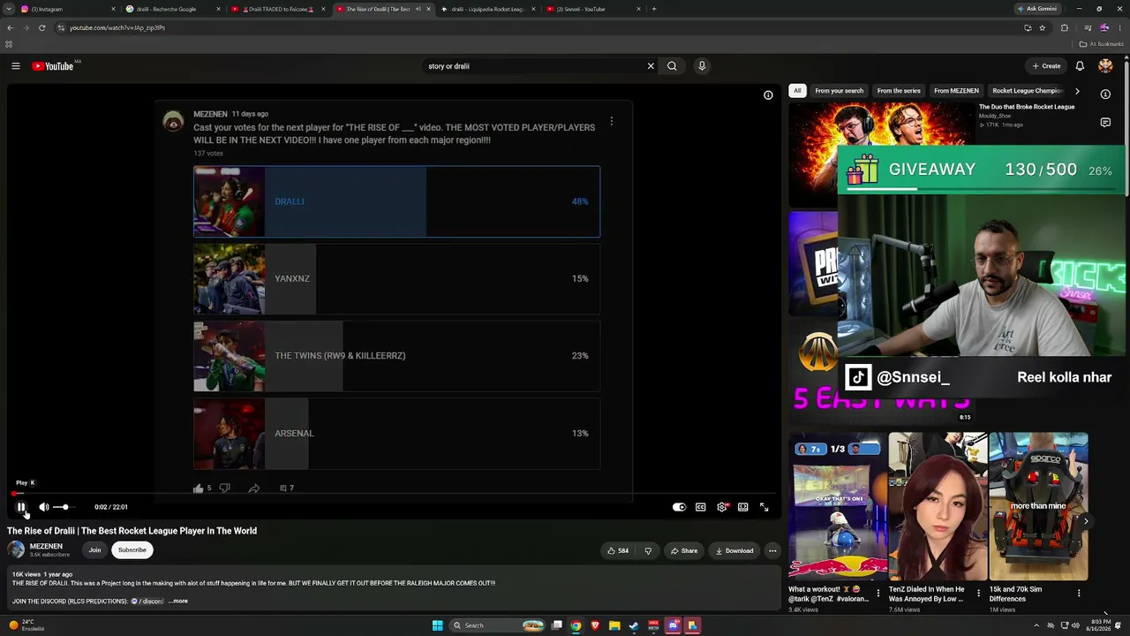Open a new browser tab

(x=653, y=9)
